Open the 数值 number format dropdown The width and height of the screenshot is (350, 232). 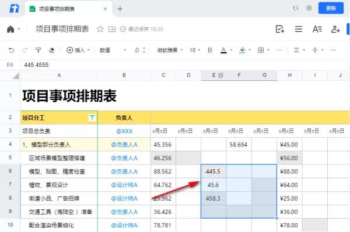[x=113, y=50]
